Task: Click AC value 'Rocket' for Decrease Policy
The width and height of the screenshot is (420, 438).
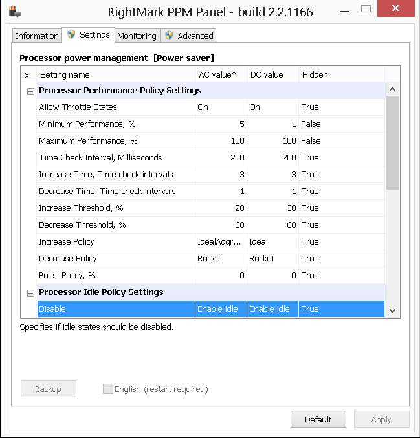Action: 221,258
